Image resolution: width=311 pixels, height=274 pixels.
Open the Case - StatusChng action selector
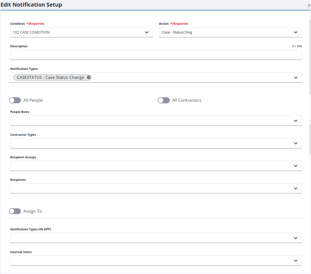point(230,32)
